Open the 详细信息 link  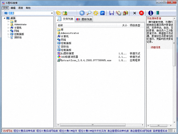(155, 47)
